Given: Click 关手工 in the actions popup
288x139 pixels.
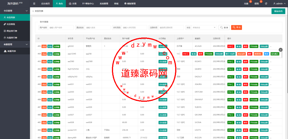Looking at the screenshot, I should 186,54.
